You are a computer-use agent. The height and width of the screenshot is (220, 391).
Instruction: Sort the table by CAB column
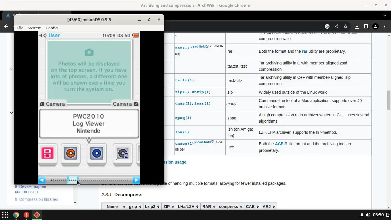252,207
